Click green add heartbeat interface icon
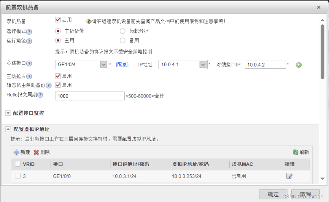This screenshot has width=329, height=202. [x=299, y=65]
